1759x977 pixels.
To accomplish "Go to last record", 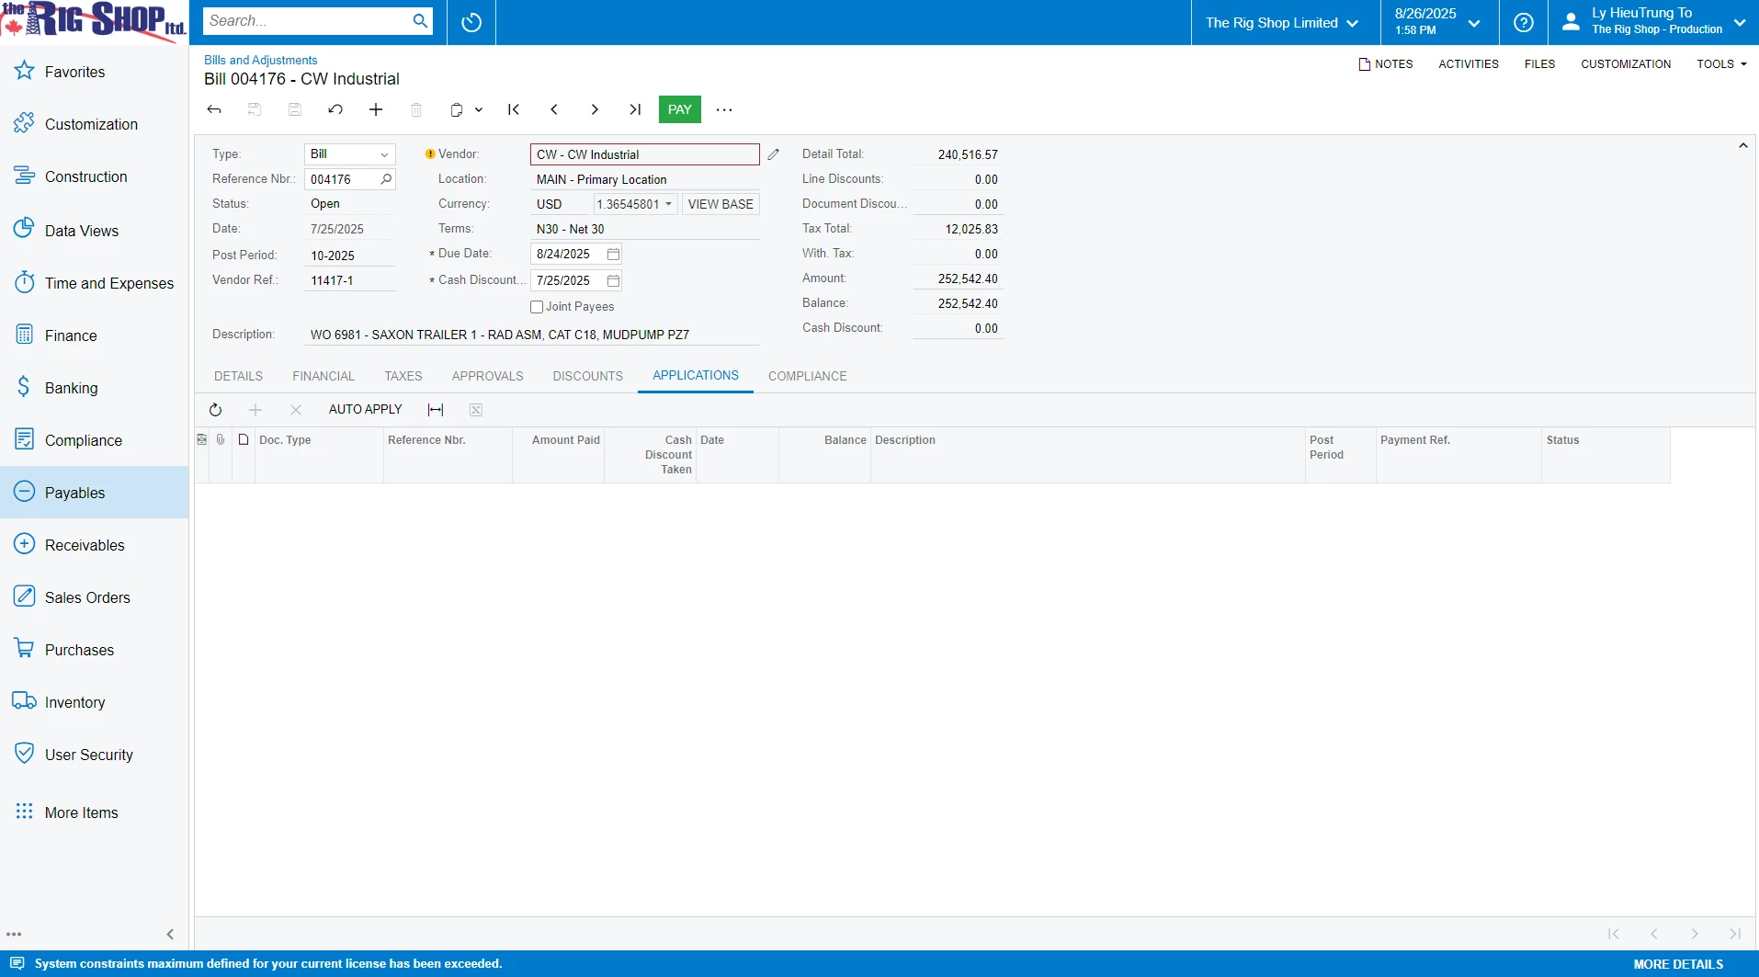I will [x=635, y=109].
